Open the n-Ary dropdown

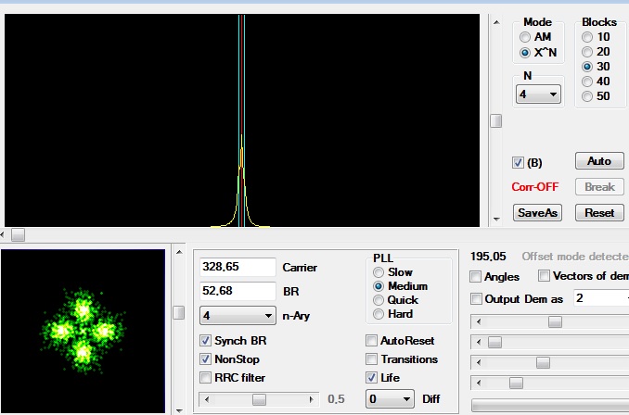click(237, 316)
